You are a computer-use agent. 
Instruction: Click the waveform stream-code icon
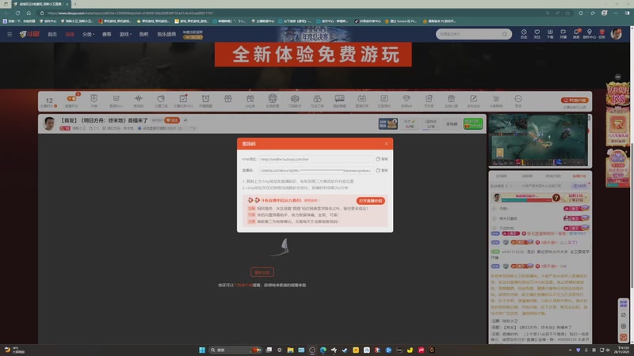point(138,98)
